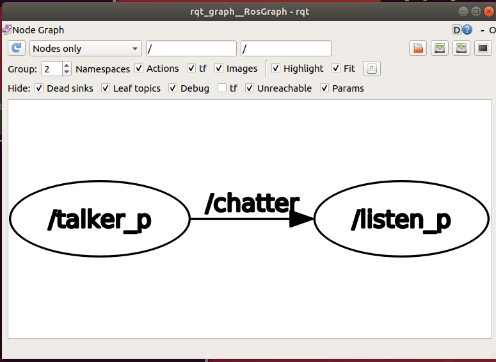496x362 pixels.
Task: Uncheck Hide Leaf topics
Action: click(106, 88)
